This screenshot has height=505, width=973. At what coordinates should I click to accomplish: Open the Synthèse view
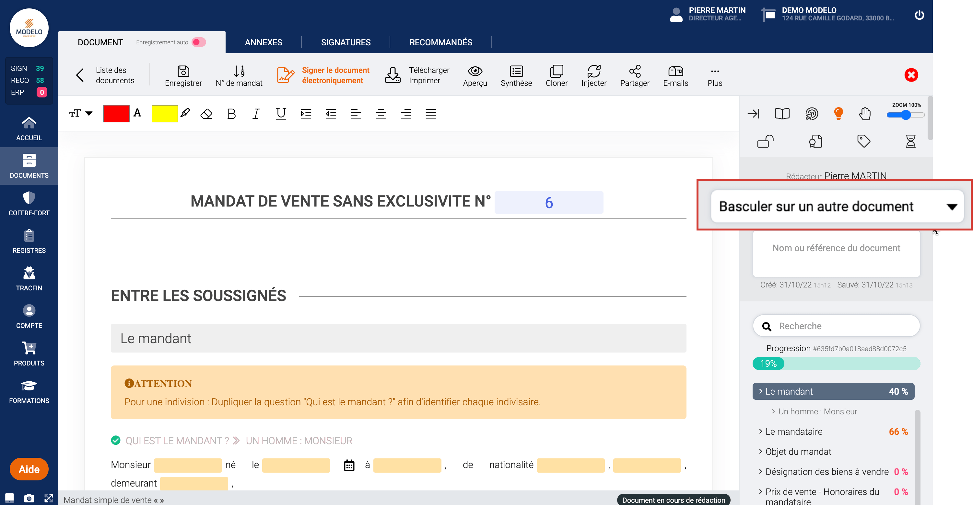coord(516,75)
